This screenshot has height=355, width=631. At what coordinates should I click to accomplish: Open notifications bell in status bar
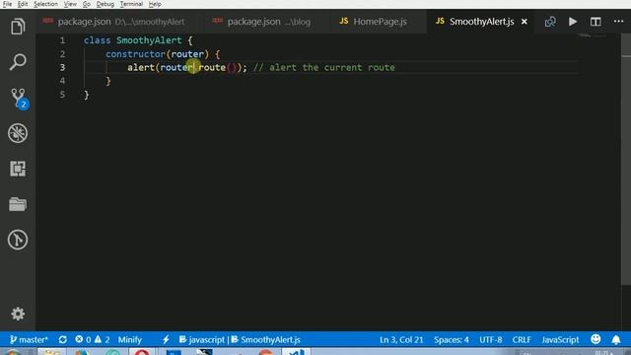615,339
